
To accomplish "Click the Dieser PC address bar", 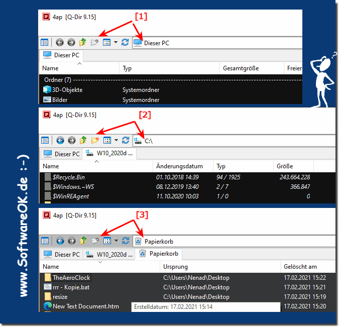I will [217, 43].
